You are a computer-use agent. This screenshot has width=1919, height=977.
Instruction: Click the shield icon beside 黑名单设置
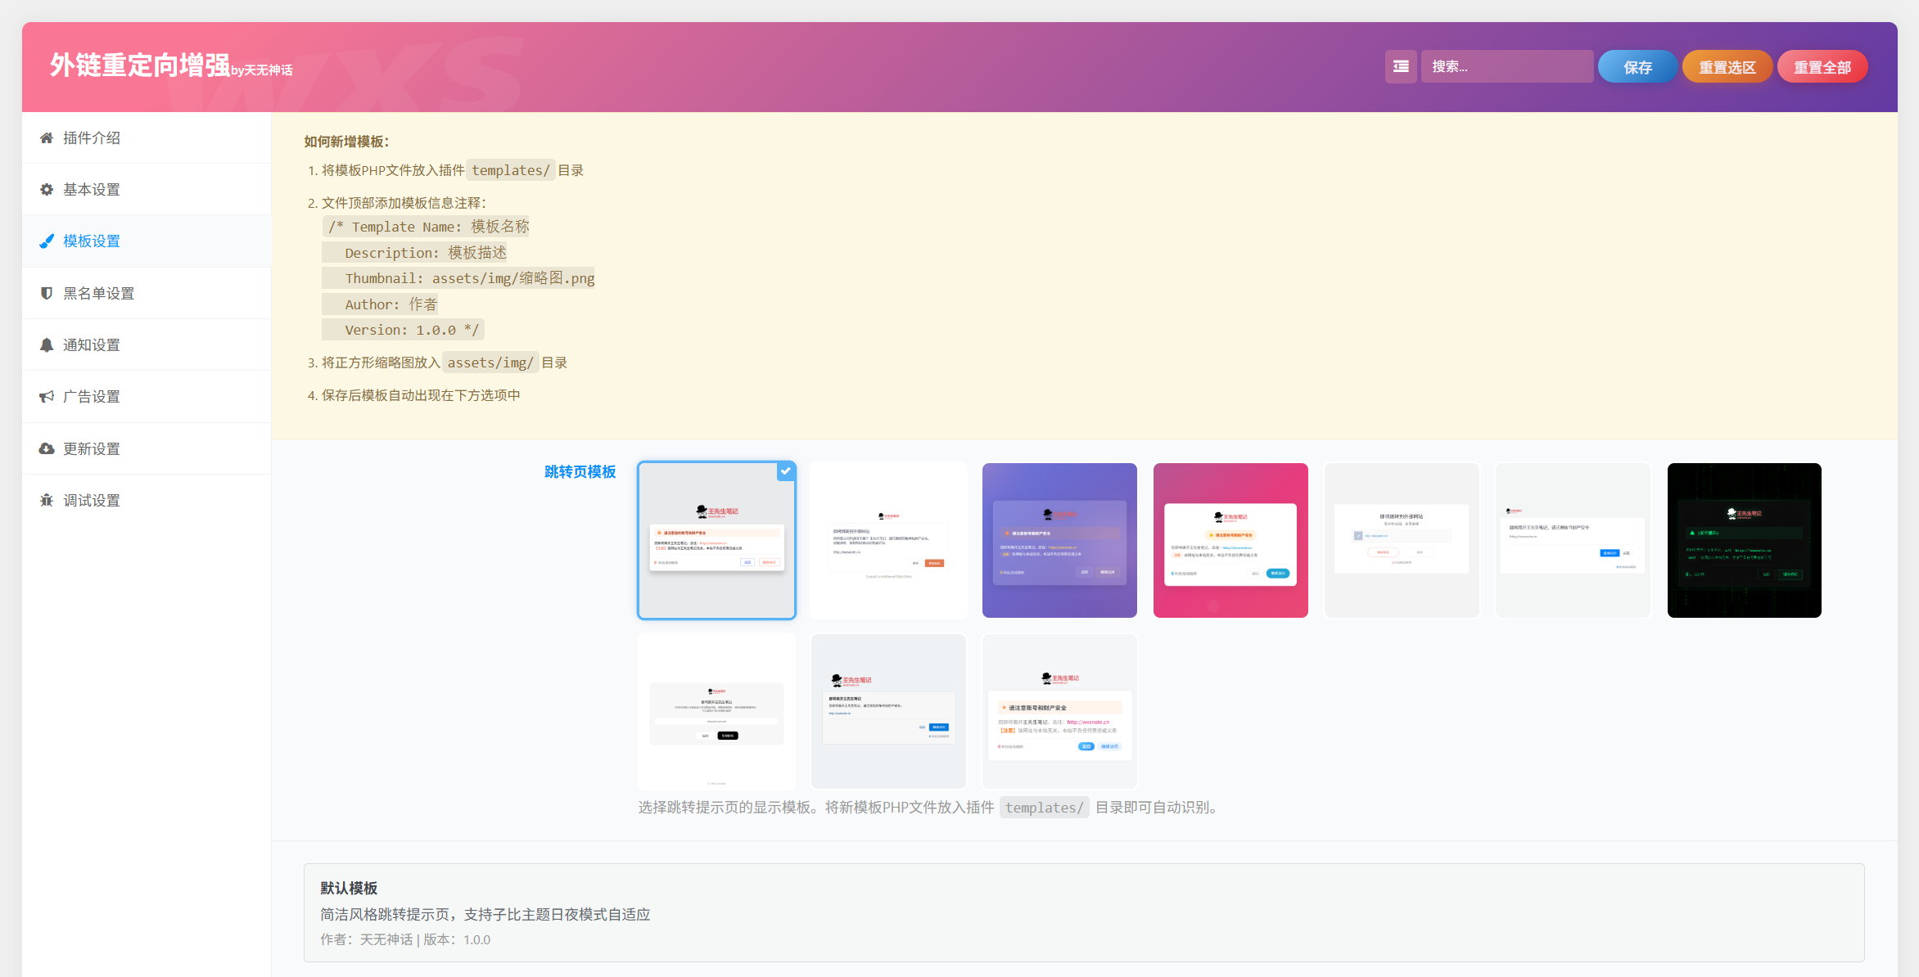point(47,293)
